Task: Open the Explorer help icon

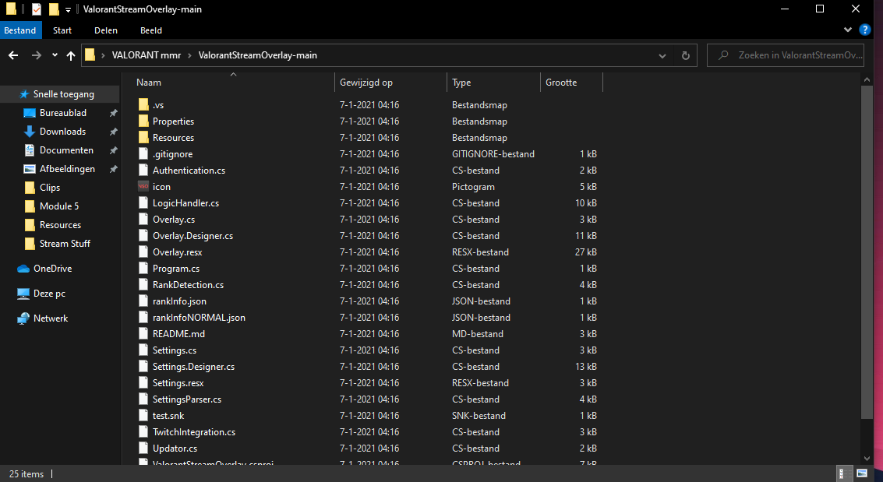Action: click(865, 30)
